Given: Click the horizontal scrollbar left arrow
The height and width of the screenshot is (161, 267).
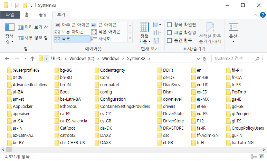Looking at the screenshot, I should point(3,150).
